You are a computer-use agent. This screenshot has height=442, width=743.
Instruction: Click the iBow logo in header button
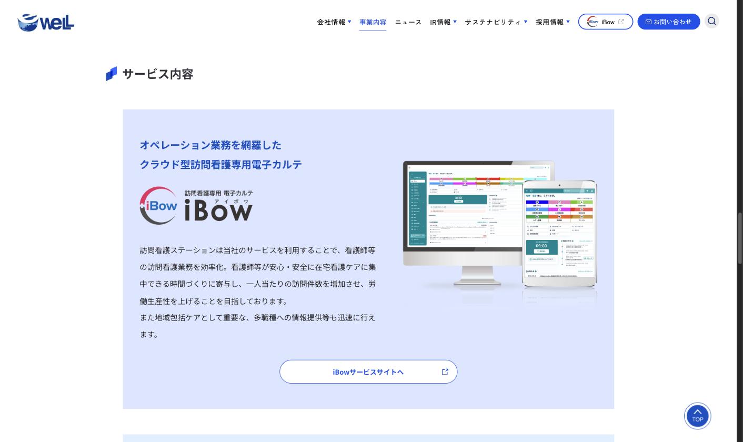pos(593,22)
